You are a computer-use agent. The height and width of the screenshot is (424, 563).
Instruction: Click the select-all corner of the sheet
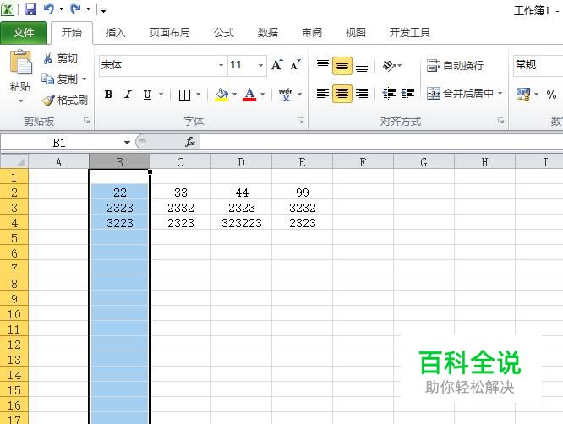pos(14,162)
